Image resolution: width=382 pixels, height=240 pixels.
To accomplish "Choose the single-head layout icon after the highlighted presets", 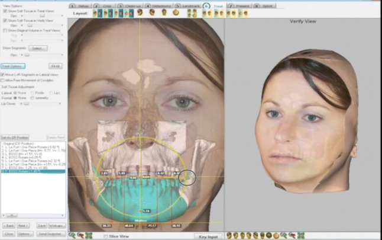I will 140,12.
